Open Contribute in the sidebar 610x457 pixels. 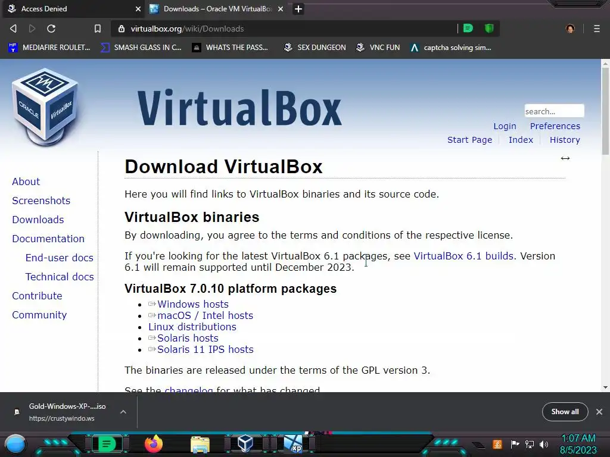pyautogui.click(x=37, y=296)
